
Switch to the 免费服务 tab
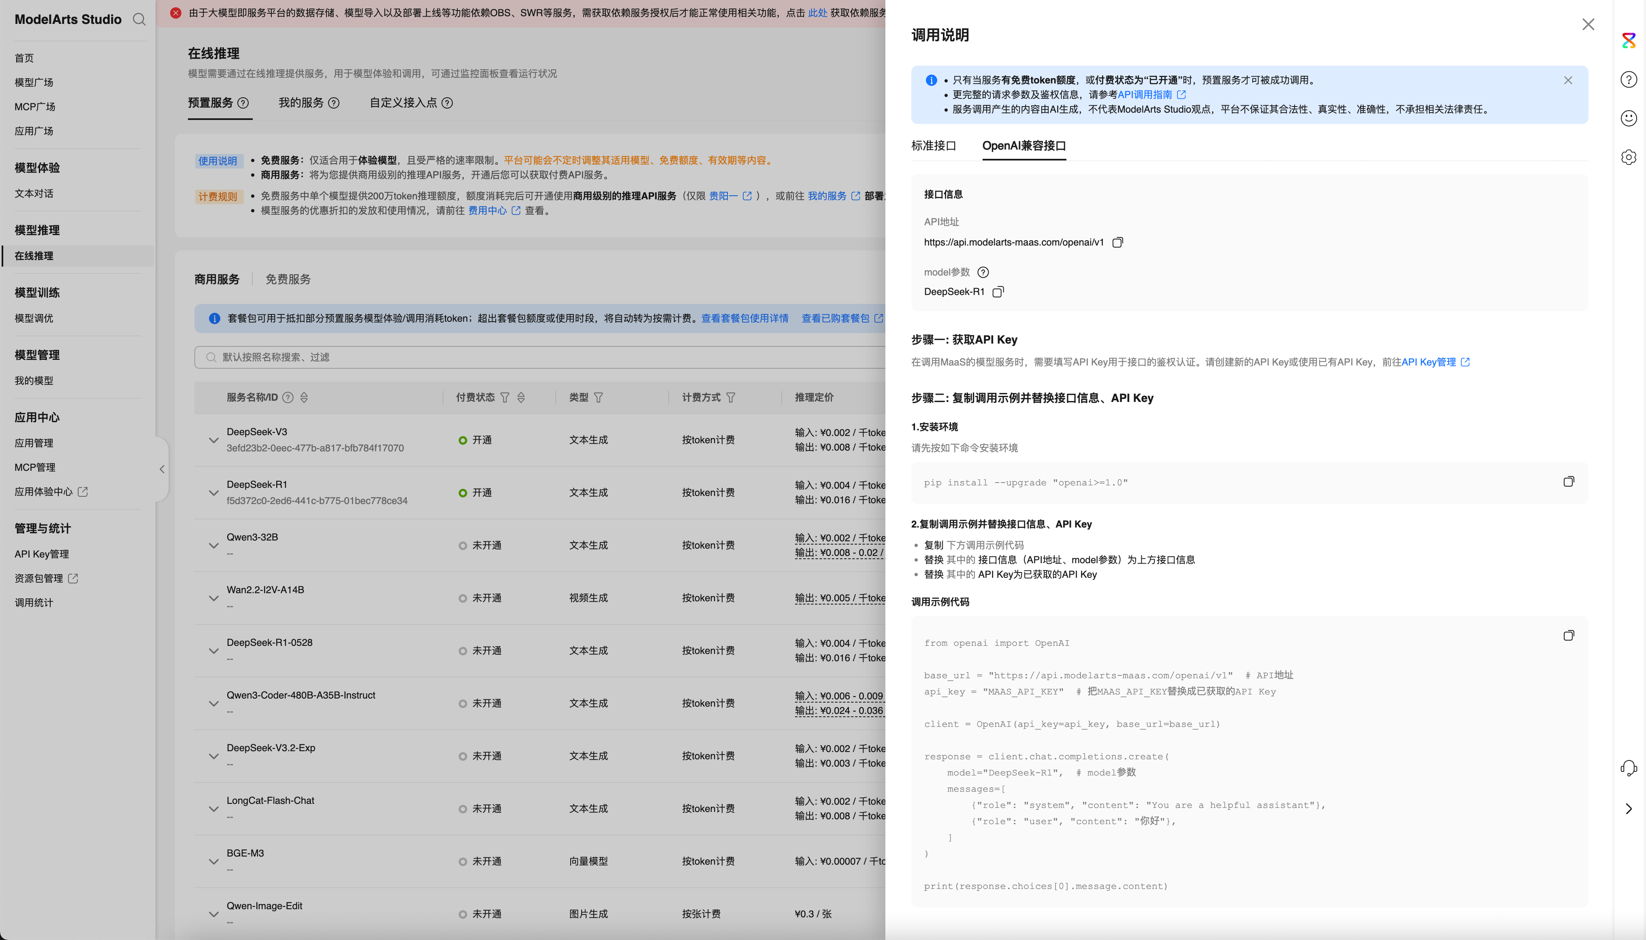pyautogui.click(x=288, y=280)
